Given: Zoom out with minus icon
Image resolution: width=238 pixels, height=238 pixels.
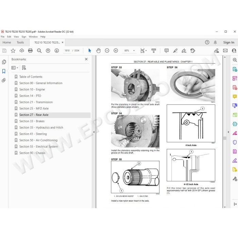Looking at the screenshot, I should tap(107, 51).
